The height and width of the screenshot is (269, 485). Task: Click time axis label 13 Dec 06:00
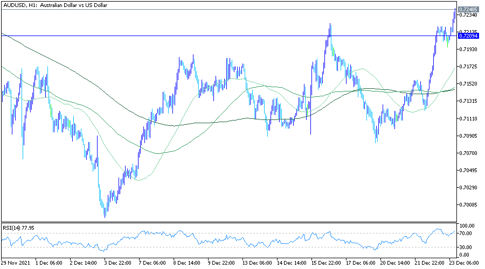click(257, 263)
